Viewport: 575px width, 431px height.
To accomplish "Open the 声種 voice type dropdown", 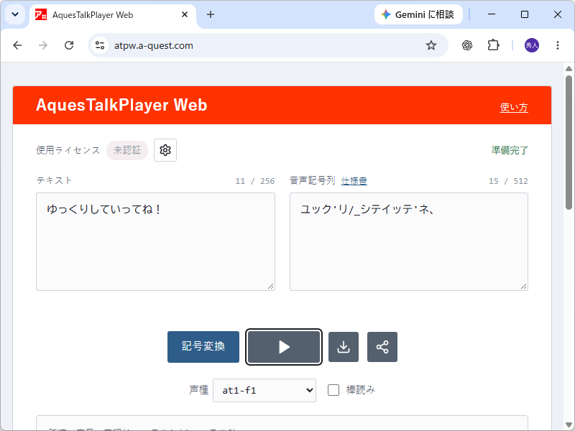I will [x=264, y=390].
